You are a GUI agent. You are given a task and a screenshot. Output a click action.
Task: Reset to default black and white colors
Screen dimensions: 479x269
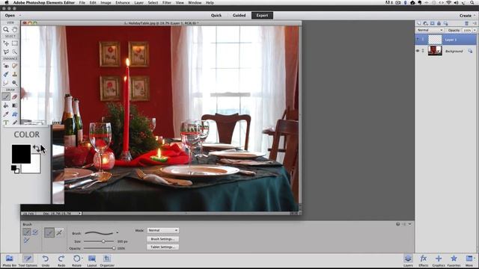[x=15, y=169]
